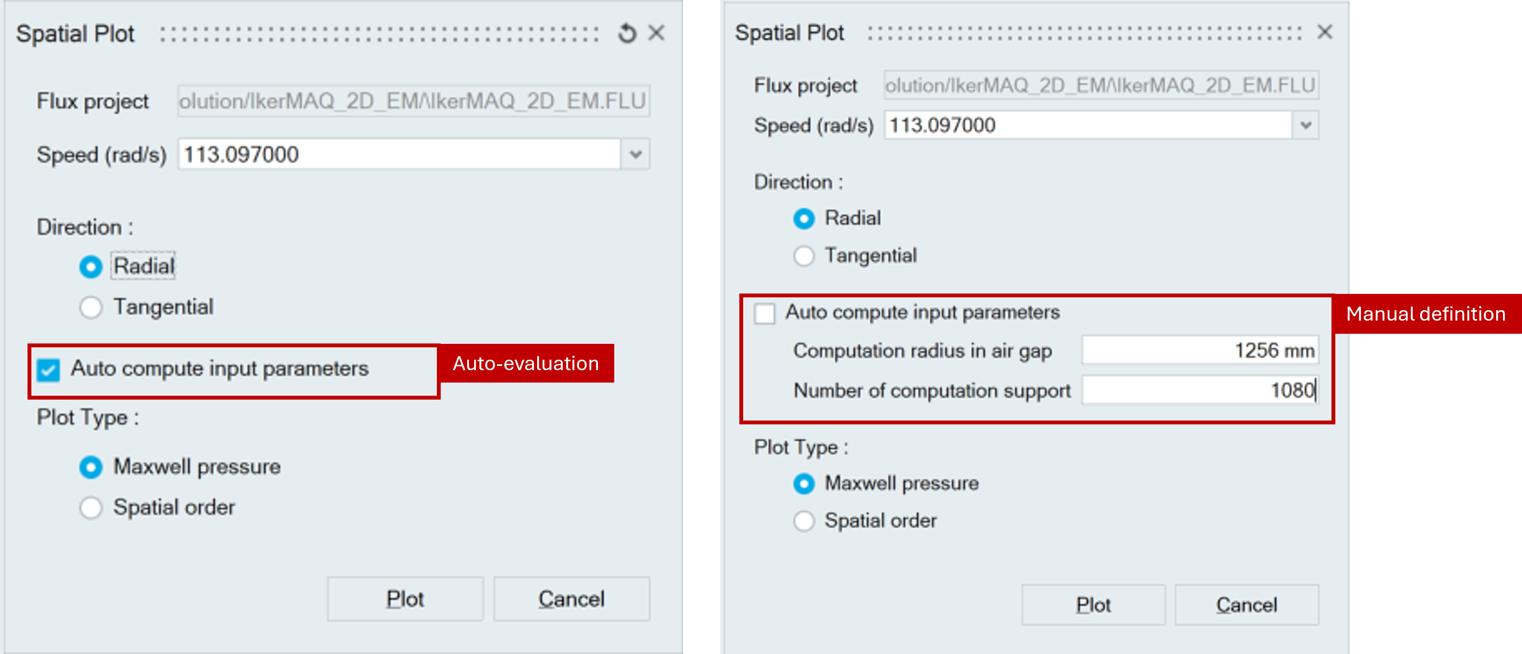
Task: Click Plot button in left dialog
Action: (x=405, y=599)
